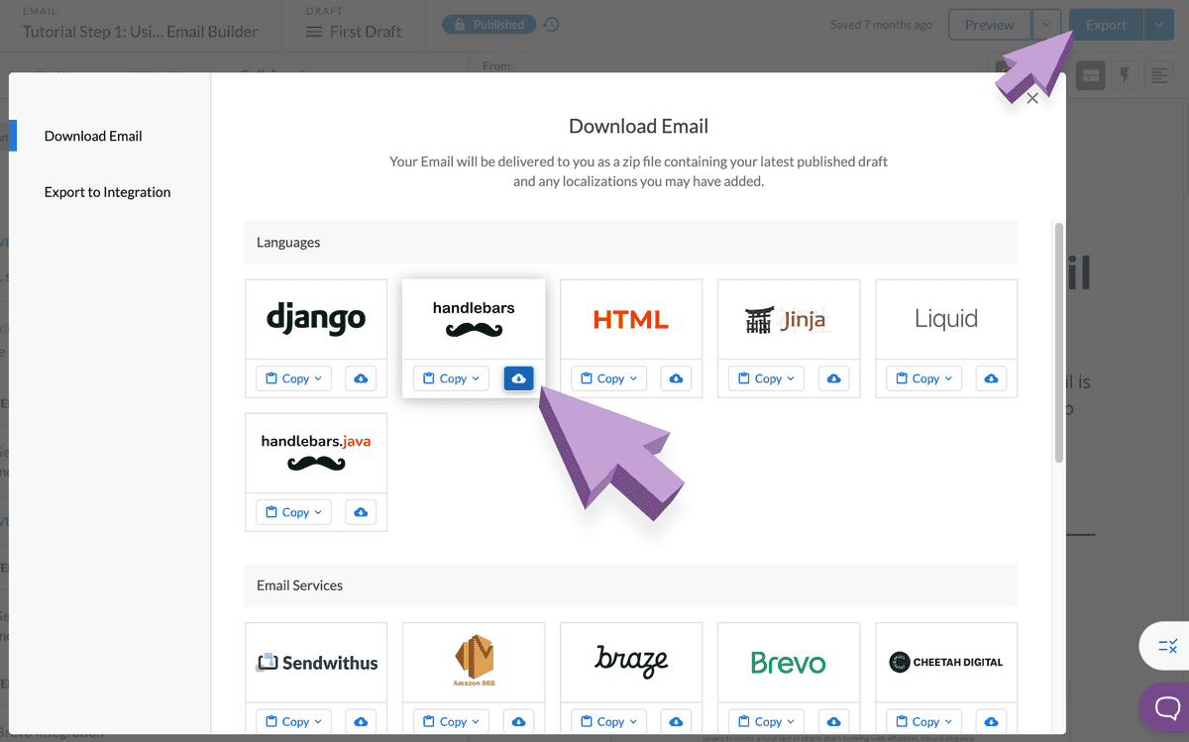The height and width of the screenshot is (742, 1189).
Task: Open the Copy dropdown under Brevo
Action: pyautogui.click(x=767, y=721)
